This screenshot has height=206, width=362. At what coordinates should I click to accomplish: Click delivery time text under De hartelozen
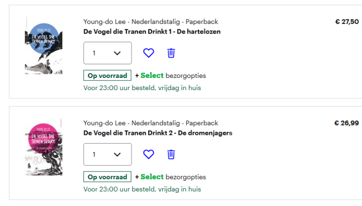click(142, 88)
